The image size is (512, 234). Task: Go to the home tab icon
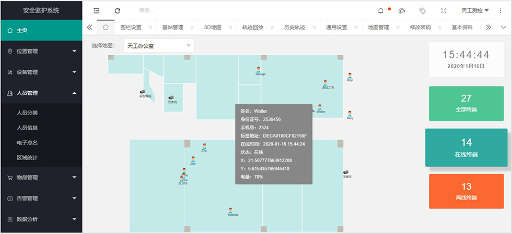[106, 27]
